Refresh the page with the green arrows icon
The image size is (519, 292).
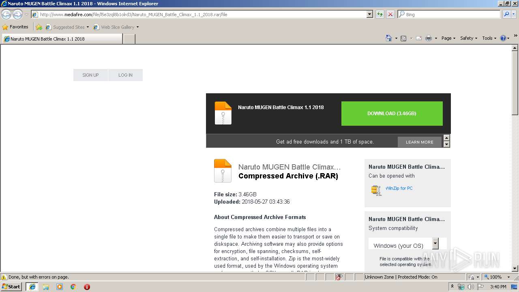tap(380, 15)
